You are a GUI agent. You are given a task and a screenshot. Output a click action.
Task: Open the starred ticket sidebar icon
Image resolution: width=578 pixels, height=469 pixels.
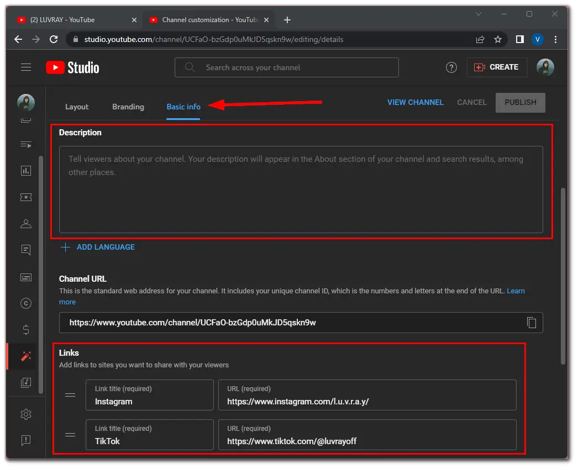pyautogui.click(x=26, y=197)
